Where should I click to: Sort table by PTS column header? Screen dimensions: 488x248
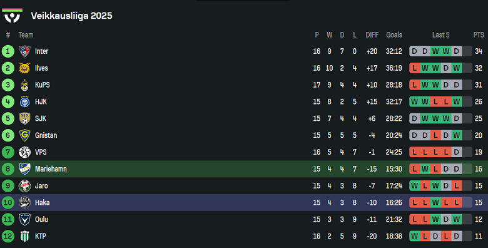click(x=479, y=35)
